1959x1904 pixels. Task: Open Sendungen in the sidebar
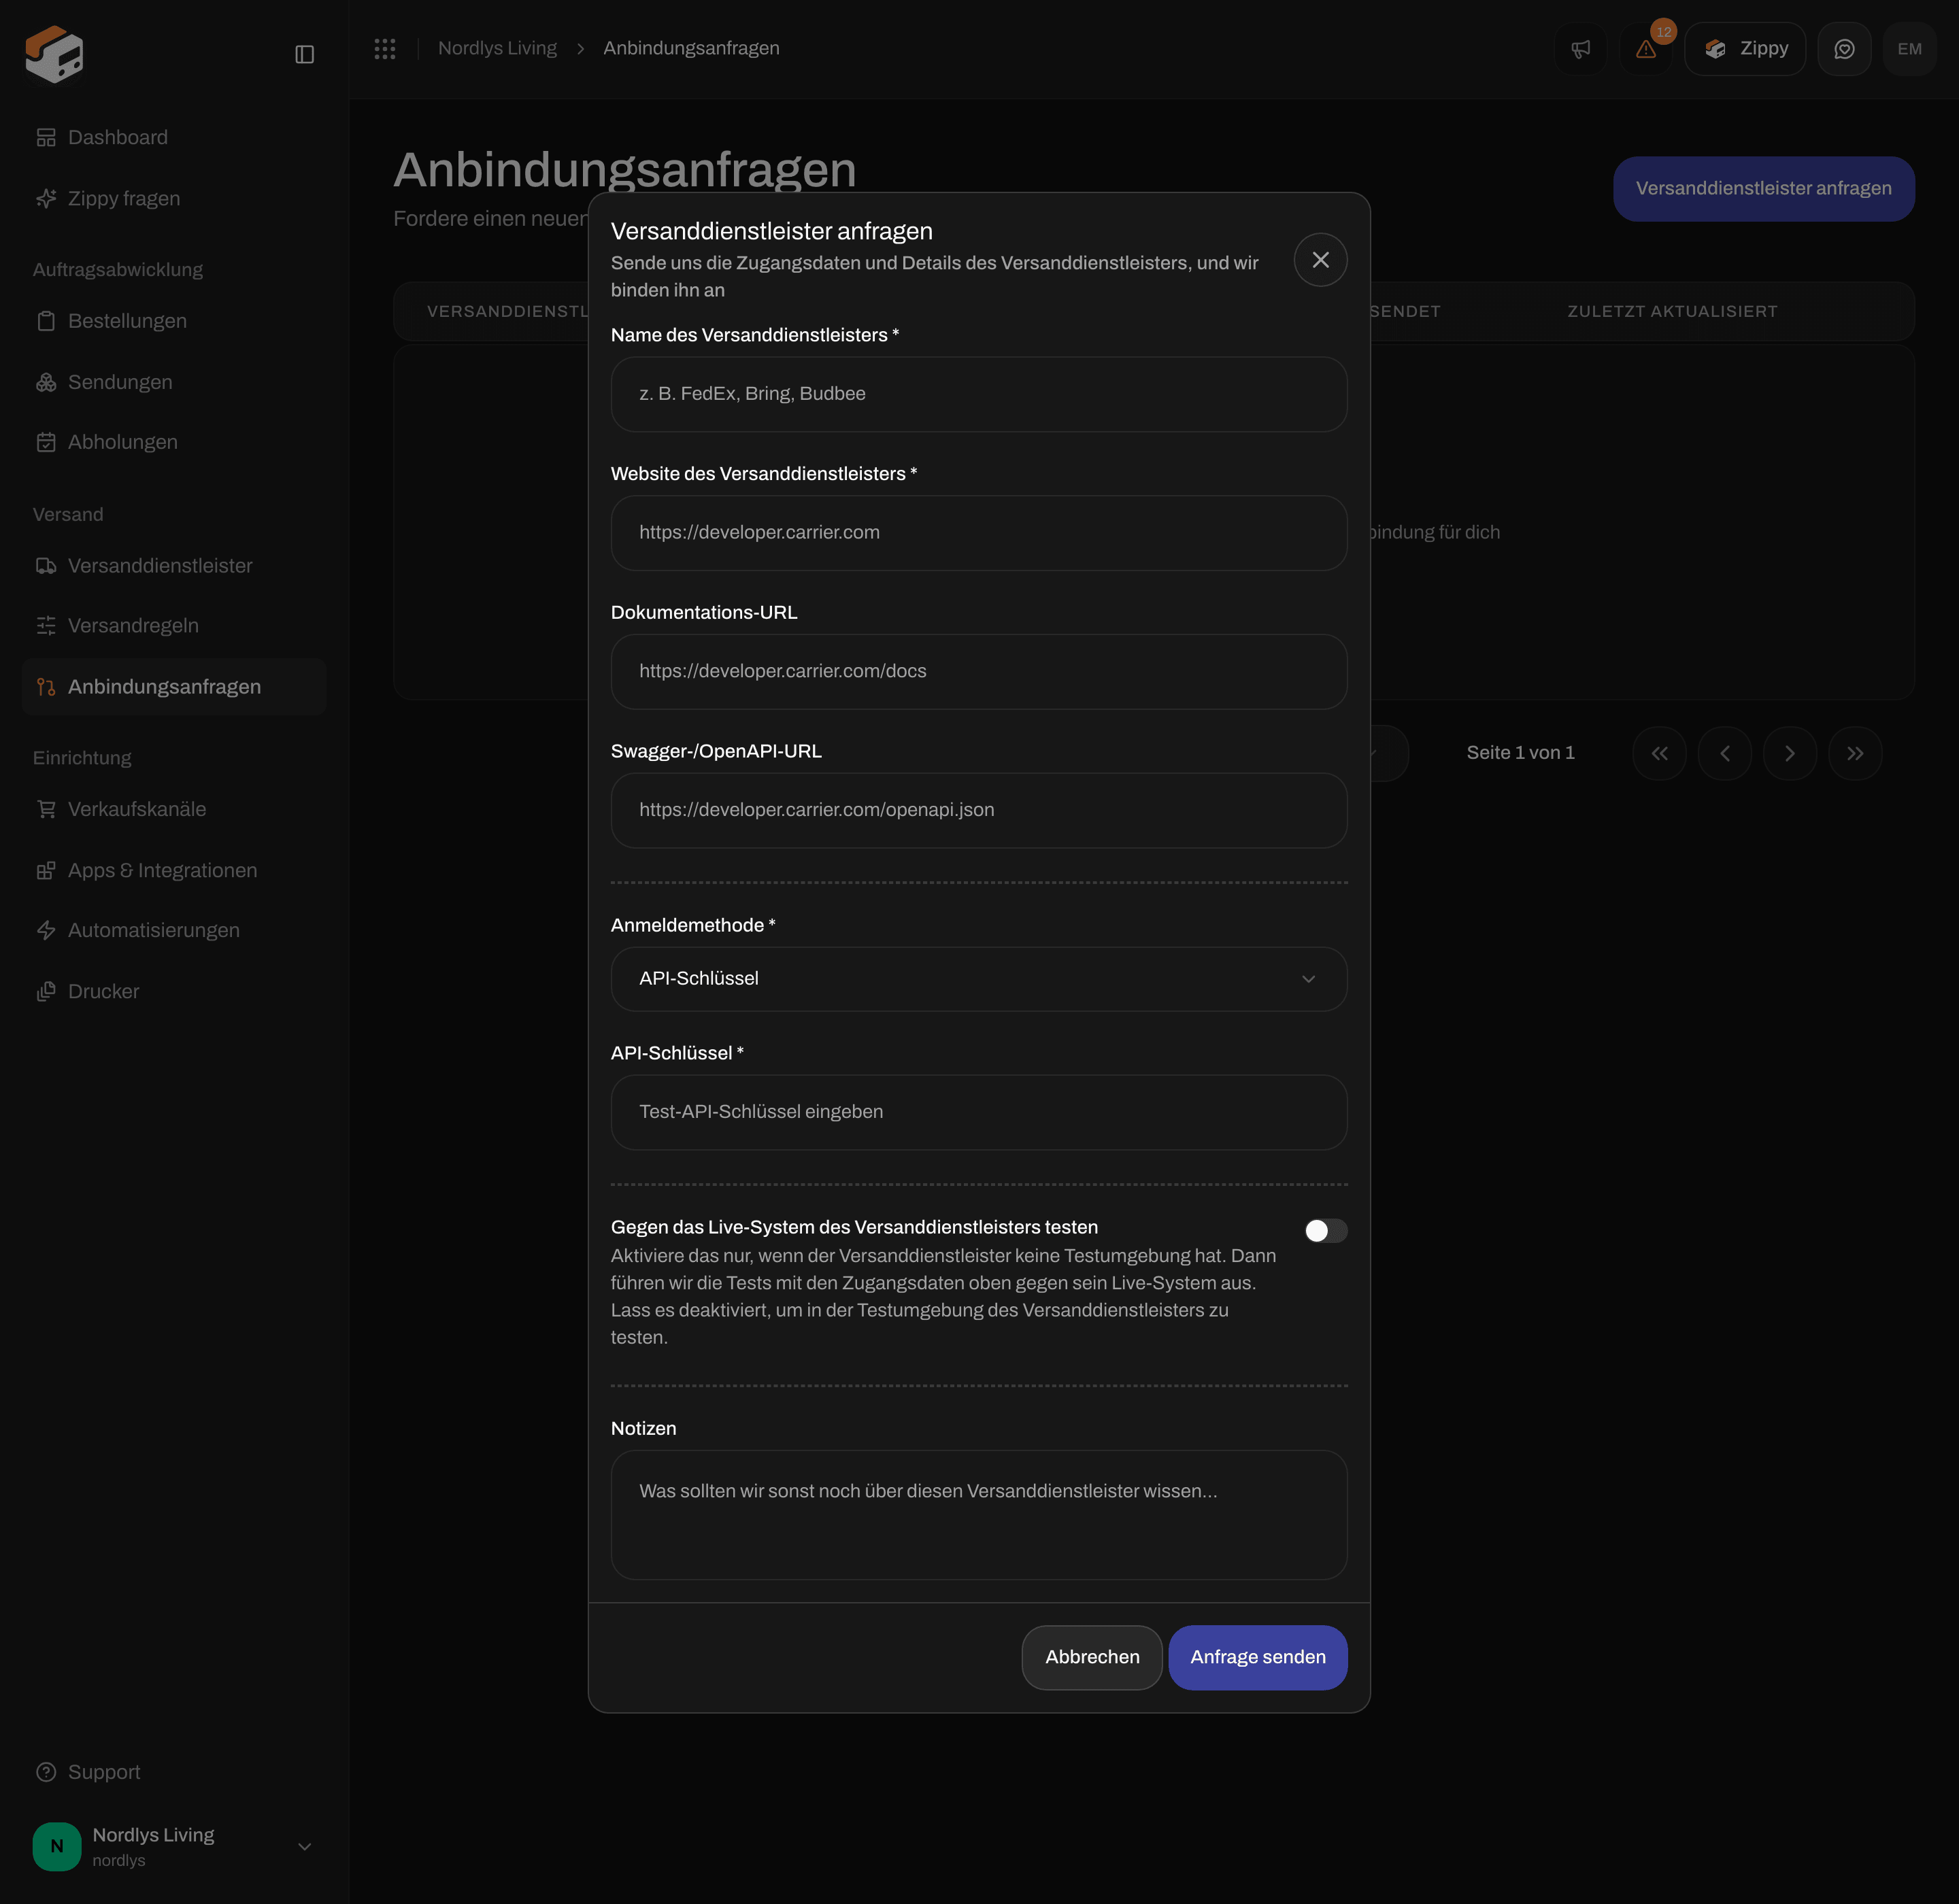coord(174,382)
